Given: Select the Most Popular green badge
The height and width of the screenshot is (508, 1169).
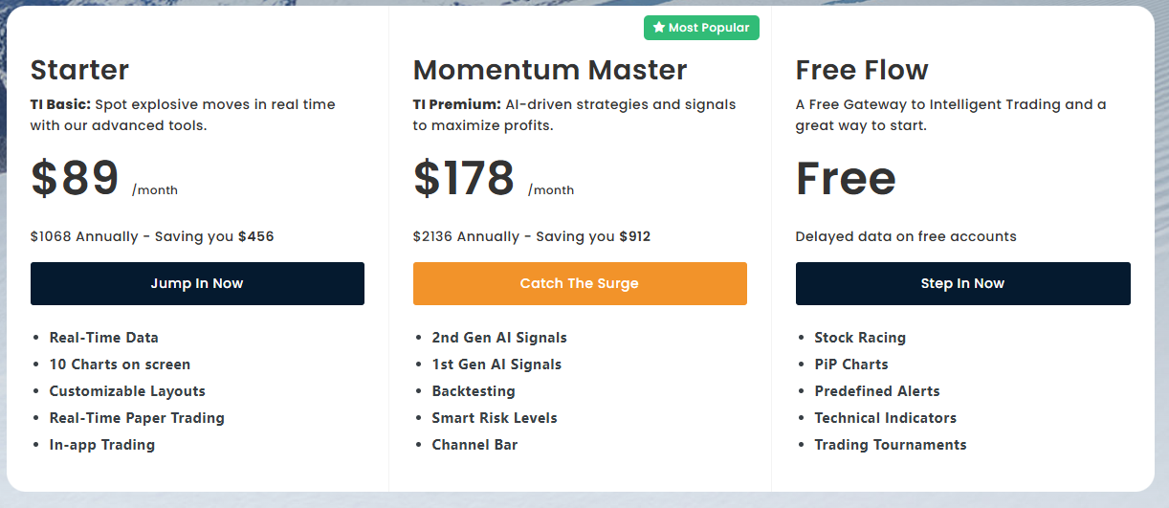Looking at the screenshot, I should coord(701,28).
